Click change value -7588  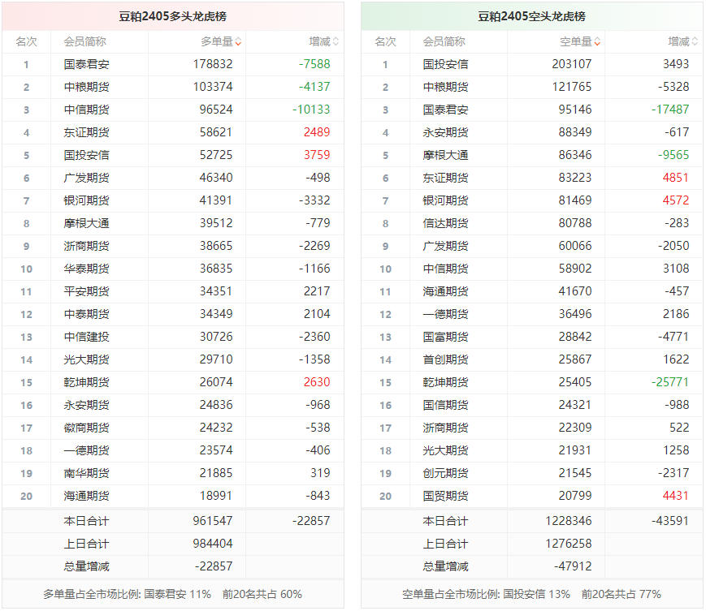(x=314, y=64)
